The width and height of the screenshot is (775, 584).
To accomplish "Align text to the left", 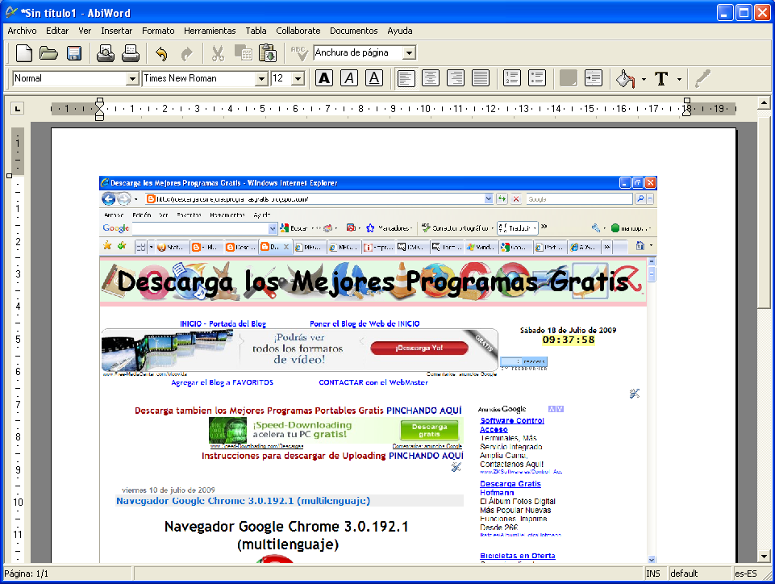I will pos(406,78).
